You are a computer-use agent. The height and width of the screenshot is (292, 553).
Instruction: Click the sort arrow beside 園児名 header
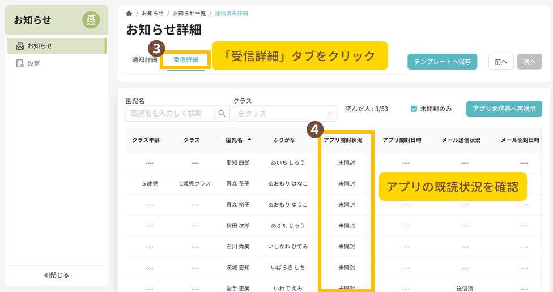click(x=249, y=139)
